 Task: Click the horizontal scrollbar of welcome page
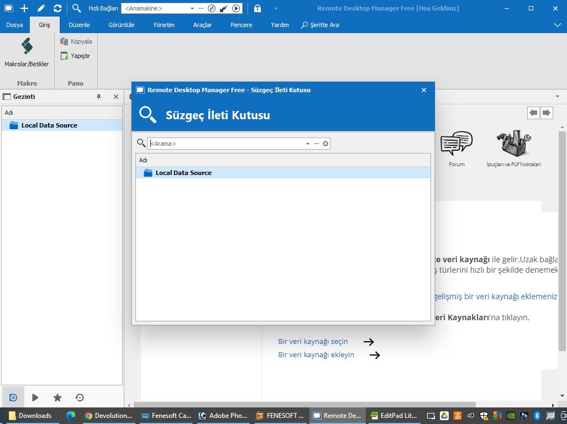pyautogui.click(x=305, y=405)
